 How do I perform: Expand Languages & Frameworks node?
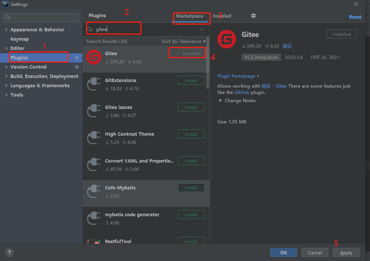(x=6, y=86)
